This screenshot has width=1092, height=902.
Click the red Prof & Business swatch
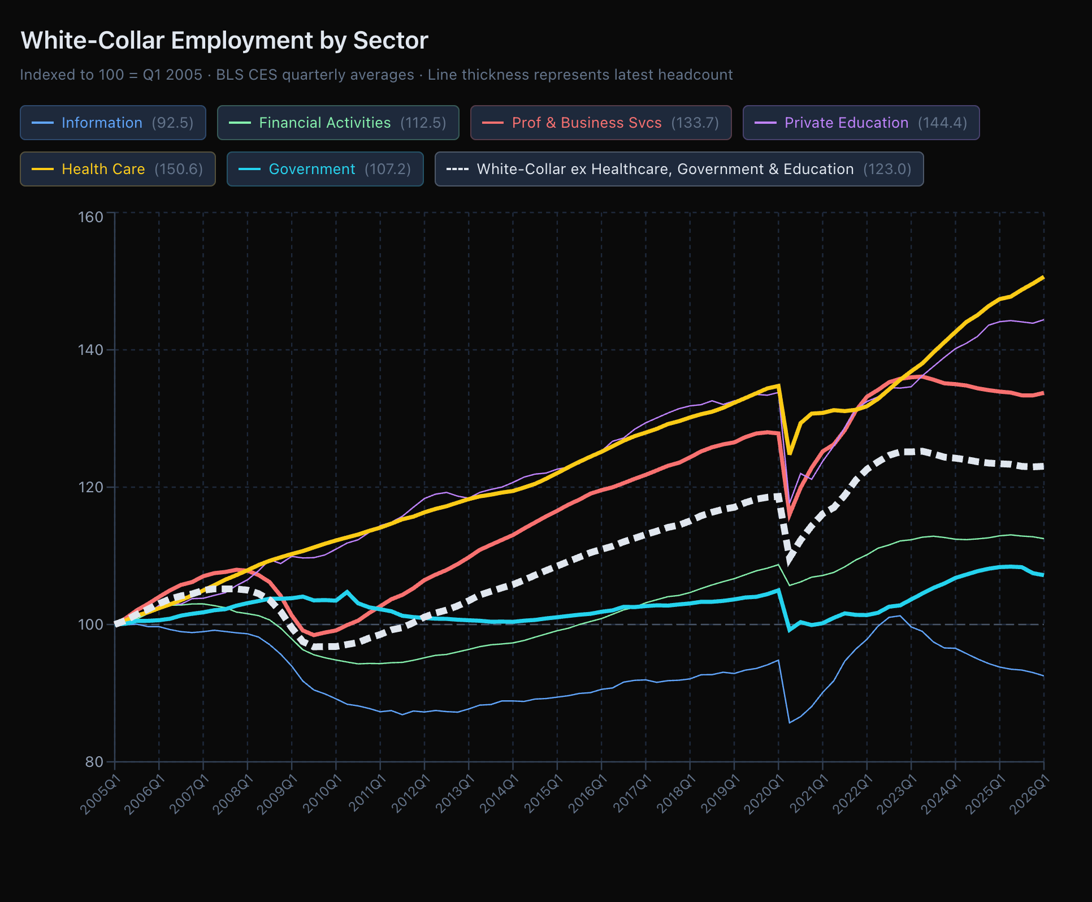pyautogui.click(x=493, y=123)
